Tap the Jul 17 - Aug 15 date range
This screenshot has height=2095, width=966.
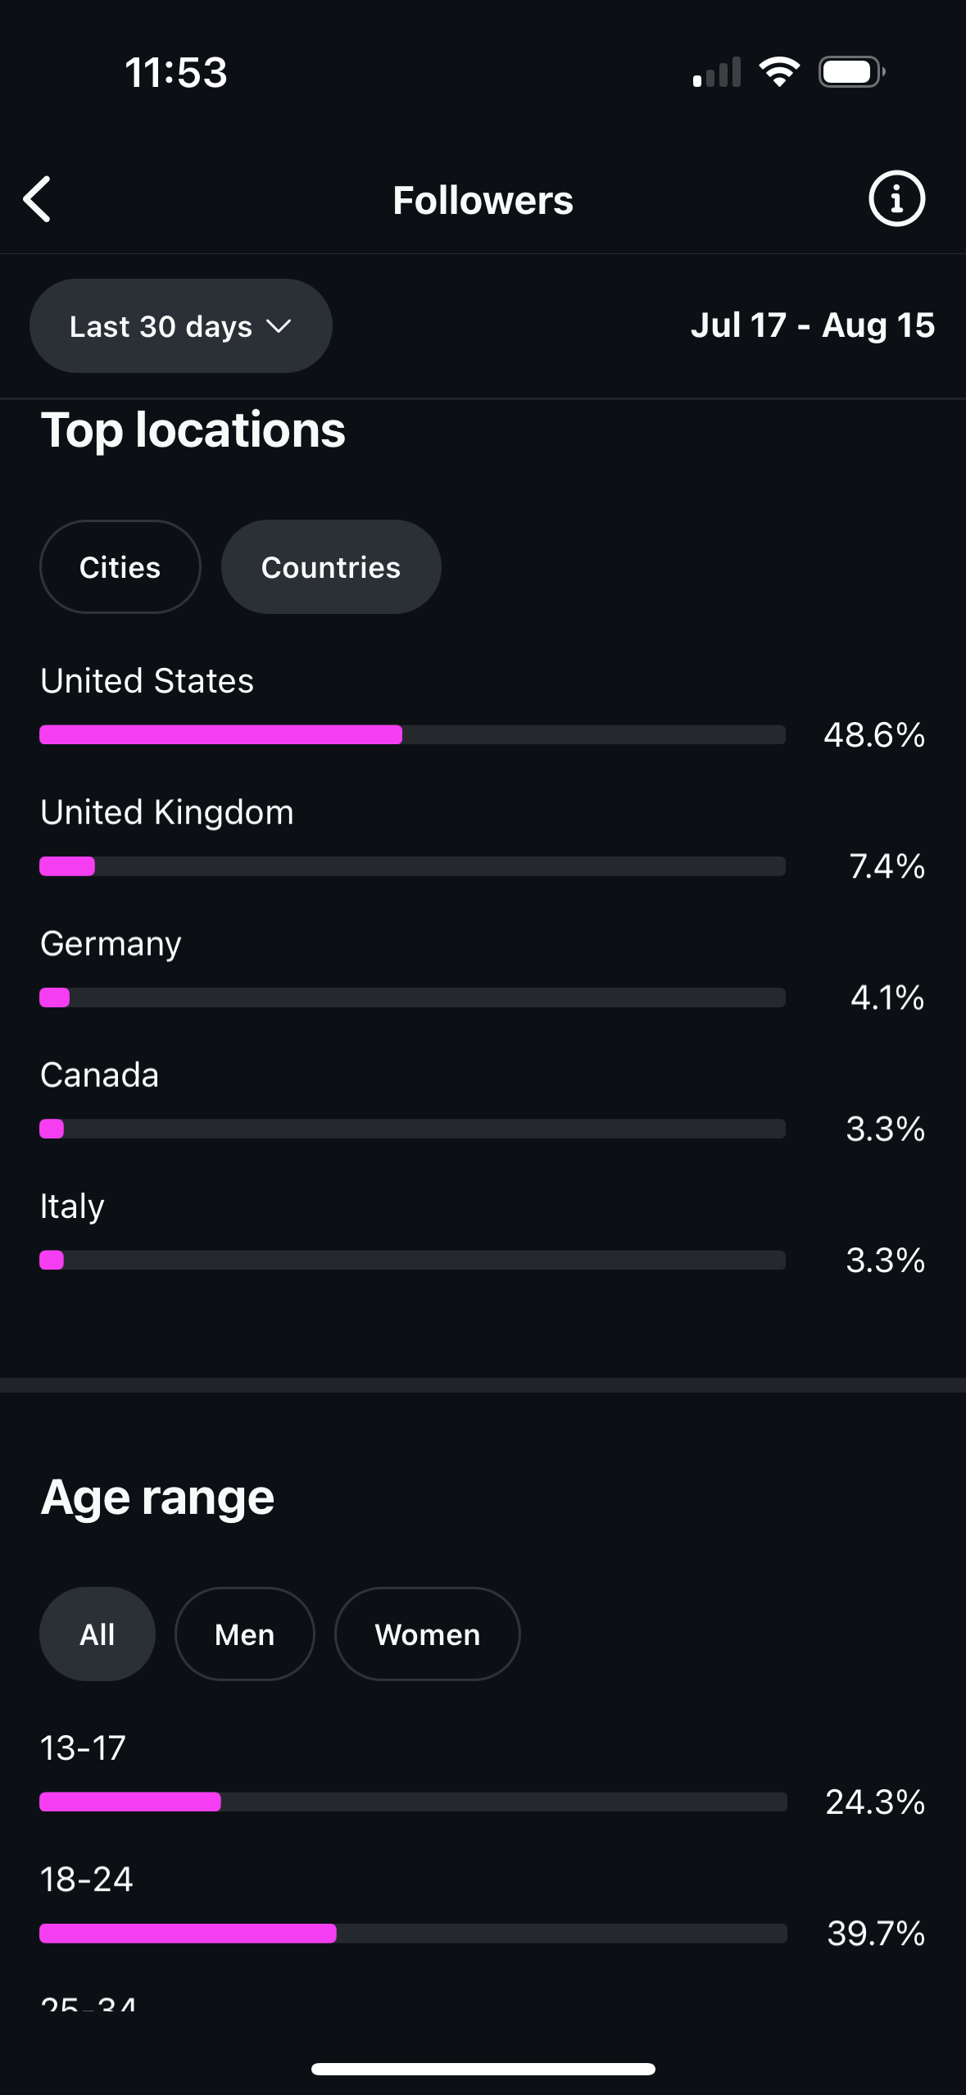pyautogui.click(x=812, y=325)
